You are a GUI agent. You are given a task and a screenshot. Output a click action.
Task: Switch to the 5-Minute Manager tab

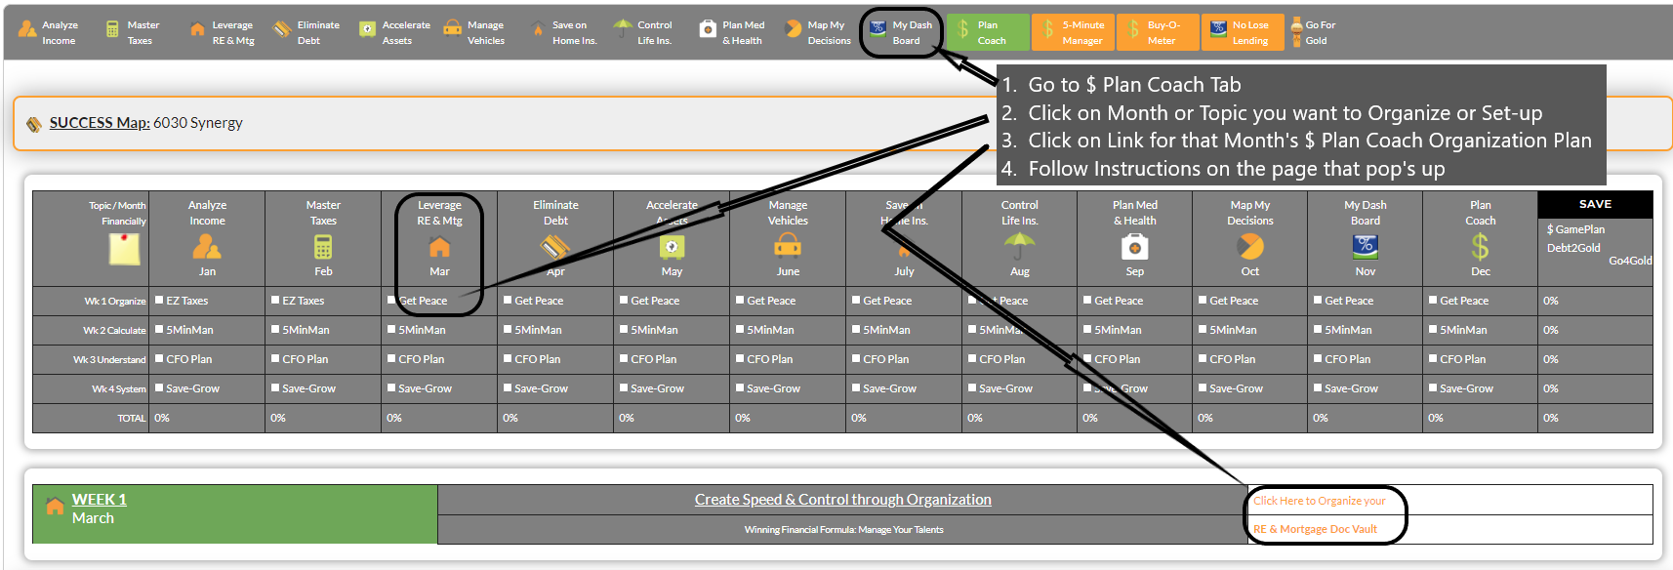click(1073, 32)
